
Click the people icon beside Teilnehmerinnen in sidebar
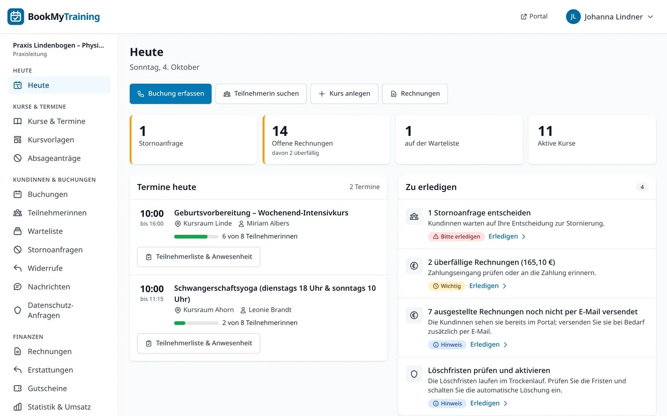pyautogui.click(x=18, y=213)
